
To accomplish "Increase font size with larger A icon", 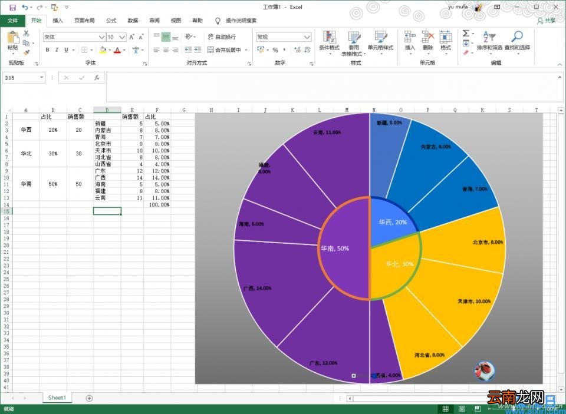I will [x=131, y=37].
